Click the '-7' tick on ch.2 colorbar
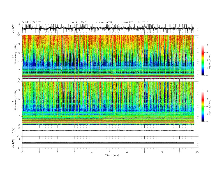The image size is (222, 171). pyautogui.click(x=207, y=122)
